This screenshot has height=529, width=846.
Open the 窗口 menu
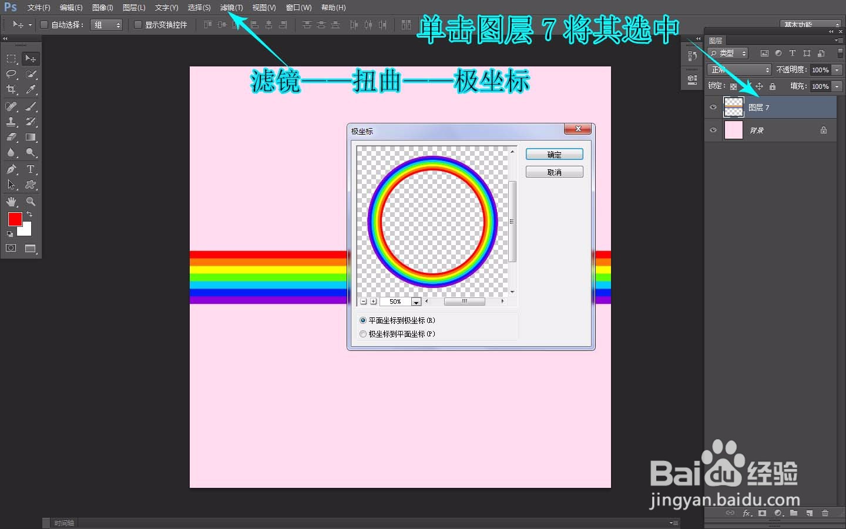298,8
